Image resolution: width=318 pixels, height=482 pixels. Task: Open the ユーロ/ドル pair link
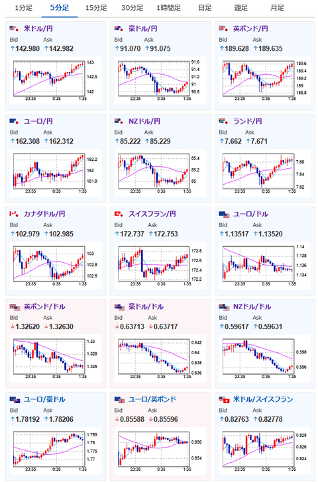[250, 214]
